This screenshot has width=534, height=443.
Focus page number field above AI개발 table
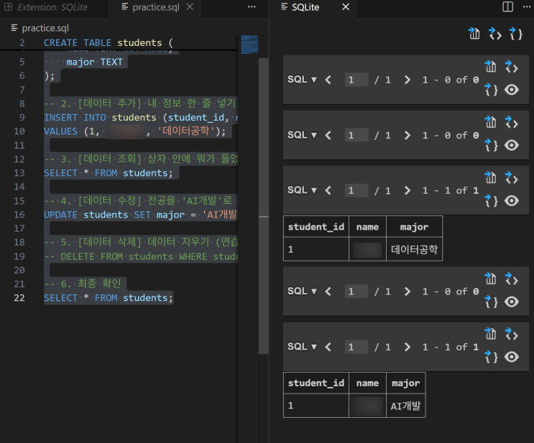pyautogui.click(x=356, y=347)
